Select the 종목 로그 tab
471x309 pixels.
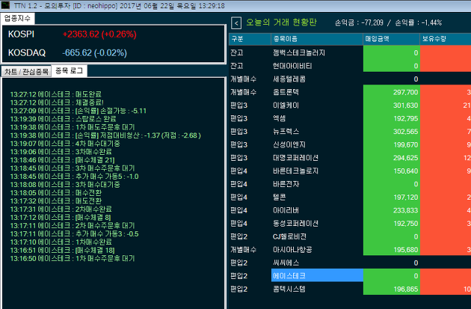(x=69, y=70)
